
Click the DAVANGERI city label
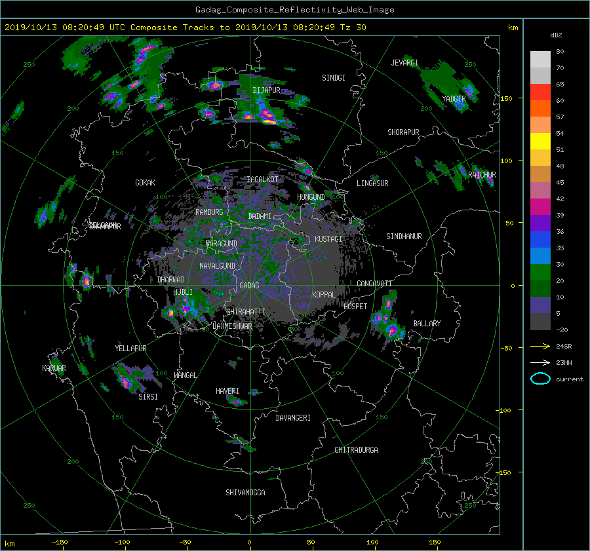tap(293, 418)
